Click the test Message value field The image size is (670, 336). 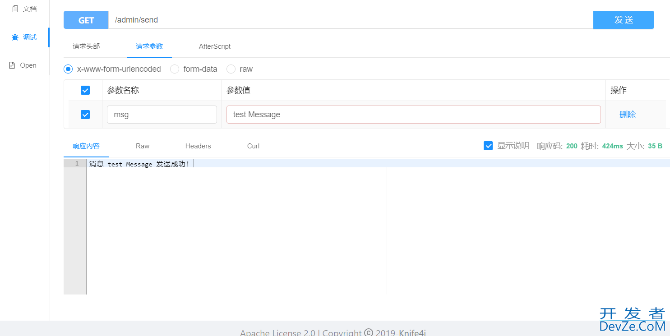tap(414, 115)
